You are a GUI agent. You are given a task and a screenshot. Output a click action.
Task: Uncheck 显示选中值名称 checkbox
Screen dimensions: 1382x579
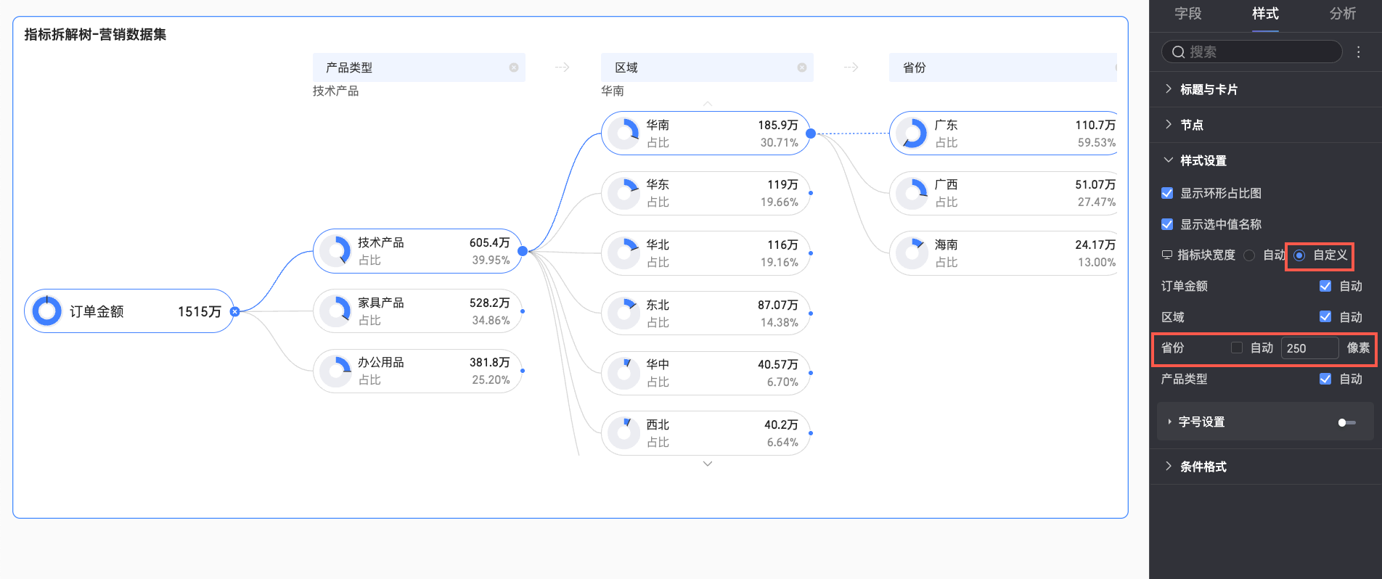[x=1167, y=224]
